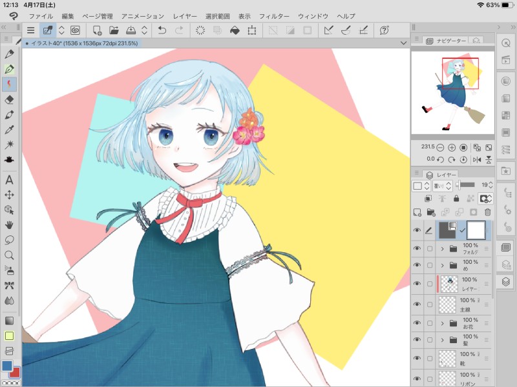
Task: Click the blue foreground color swatch
Action: click(x=7, y=366)
